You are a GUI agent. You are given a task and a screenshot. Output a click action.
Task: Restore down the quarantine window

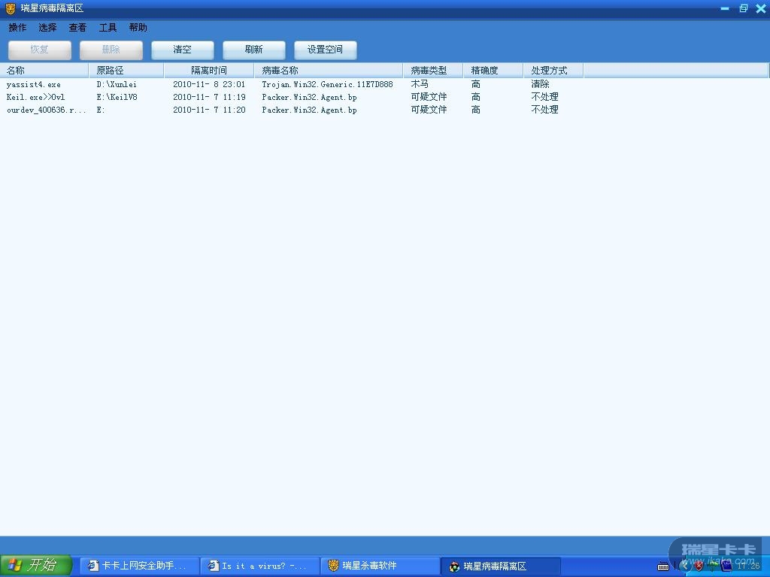click(x=743, y=8)
